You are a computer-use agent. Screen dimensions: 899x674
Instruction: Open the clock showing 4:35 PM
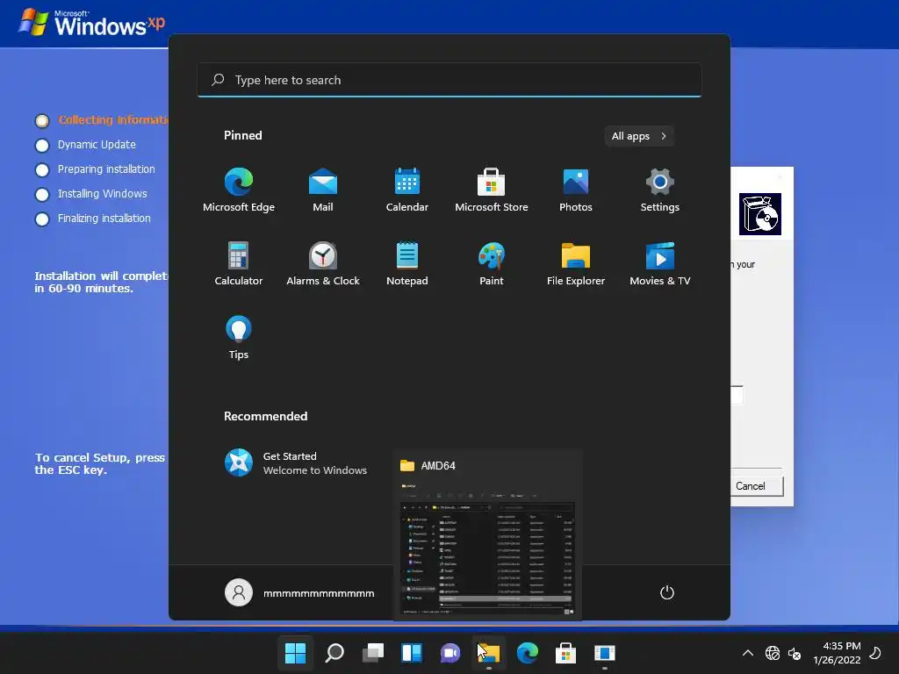837,653
